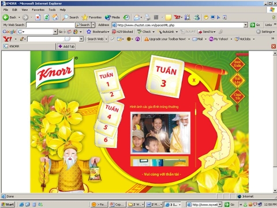Click inside My Web Search input field
Image resolution: width=277 pixels, height=208 pixels.
[51, 25]
